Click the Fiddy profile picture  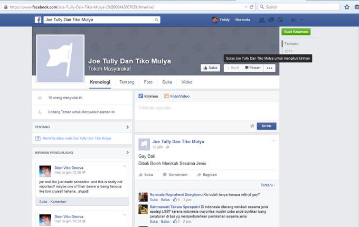pyautogui.click(x=215, y=20)
